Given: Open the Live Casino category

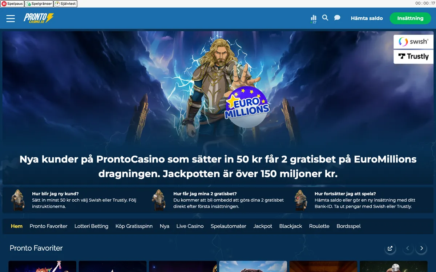Looking at the screenshot, I should coord(190,226).
